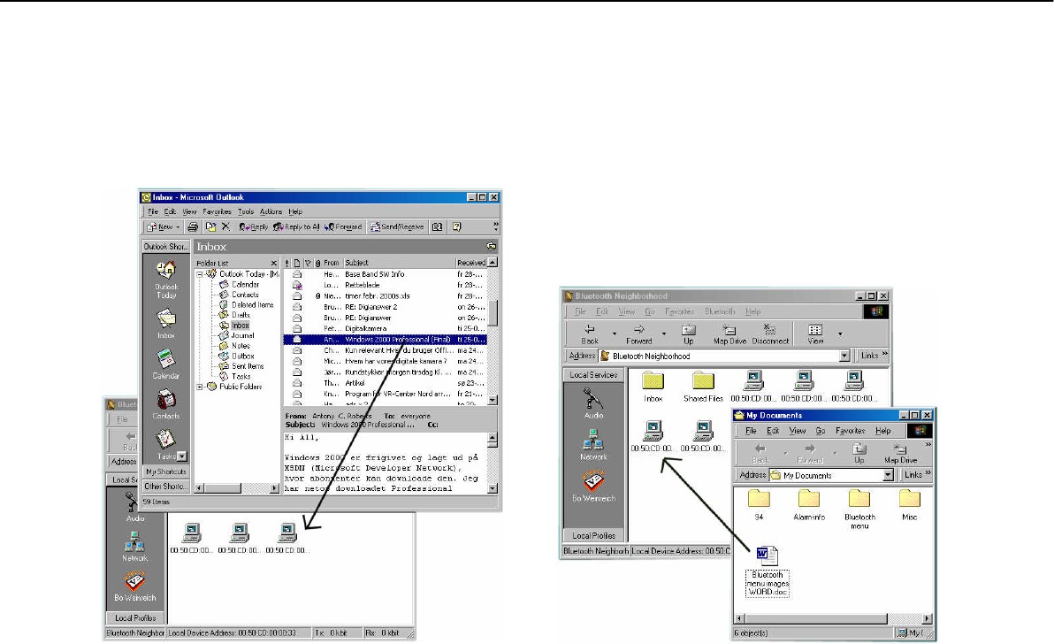
Task: Click the Send/Receive button in Outlook
Action: pos(397,227)
